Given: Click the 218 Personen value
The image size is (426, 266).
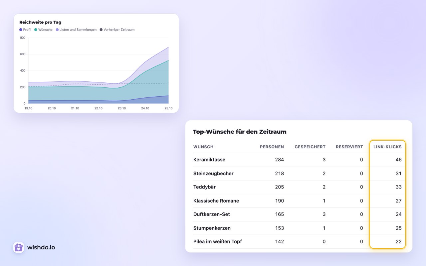Looking at the screenshot, I should 280,174.
